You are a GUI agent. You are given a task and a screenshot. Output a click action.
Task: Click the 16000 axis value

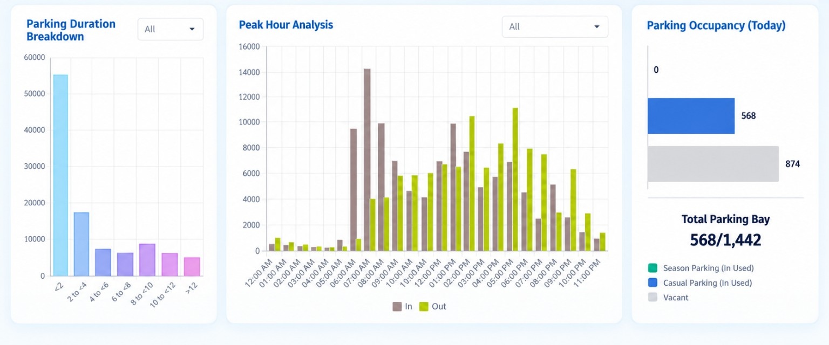point(249,47)
